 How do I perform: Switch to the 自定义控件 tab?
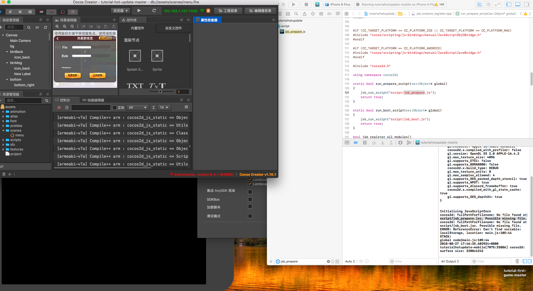174,28
